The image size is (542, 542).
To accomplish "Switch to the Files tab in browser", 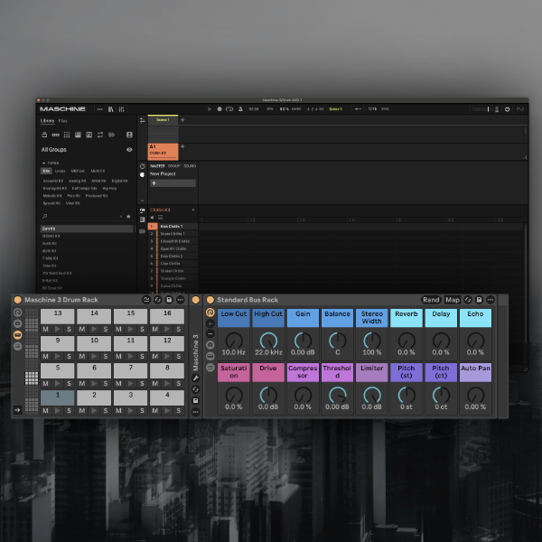I will (63, 121).
